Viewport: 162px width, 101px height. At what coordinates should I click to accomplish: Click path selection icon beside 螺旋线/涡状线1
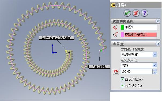pyautogui.click(x=115, y=35)
